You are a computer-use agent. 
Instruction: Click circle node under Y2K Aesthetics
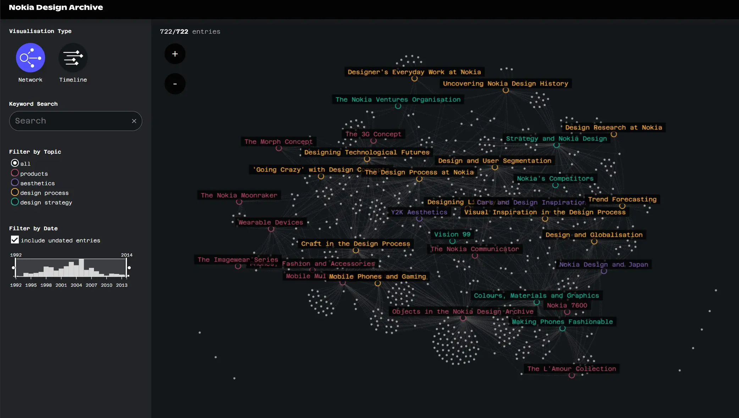point(419,219)
